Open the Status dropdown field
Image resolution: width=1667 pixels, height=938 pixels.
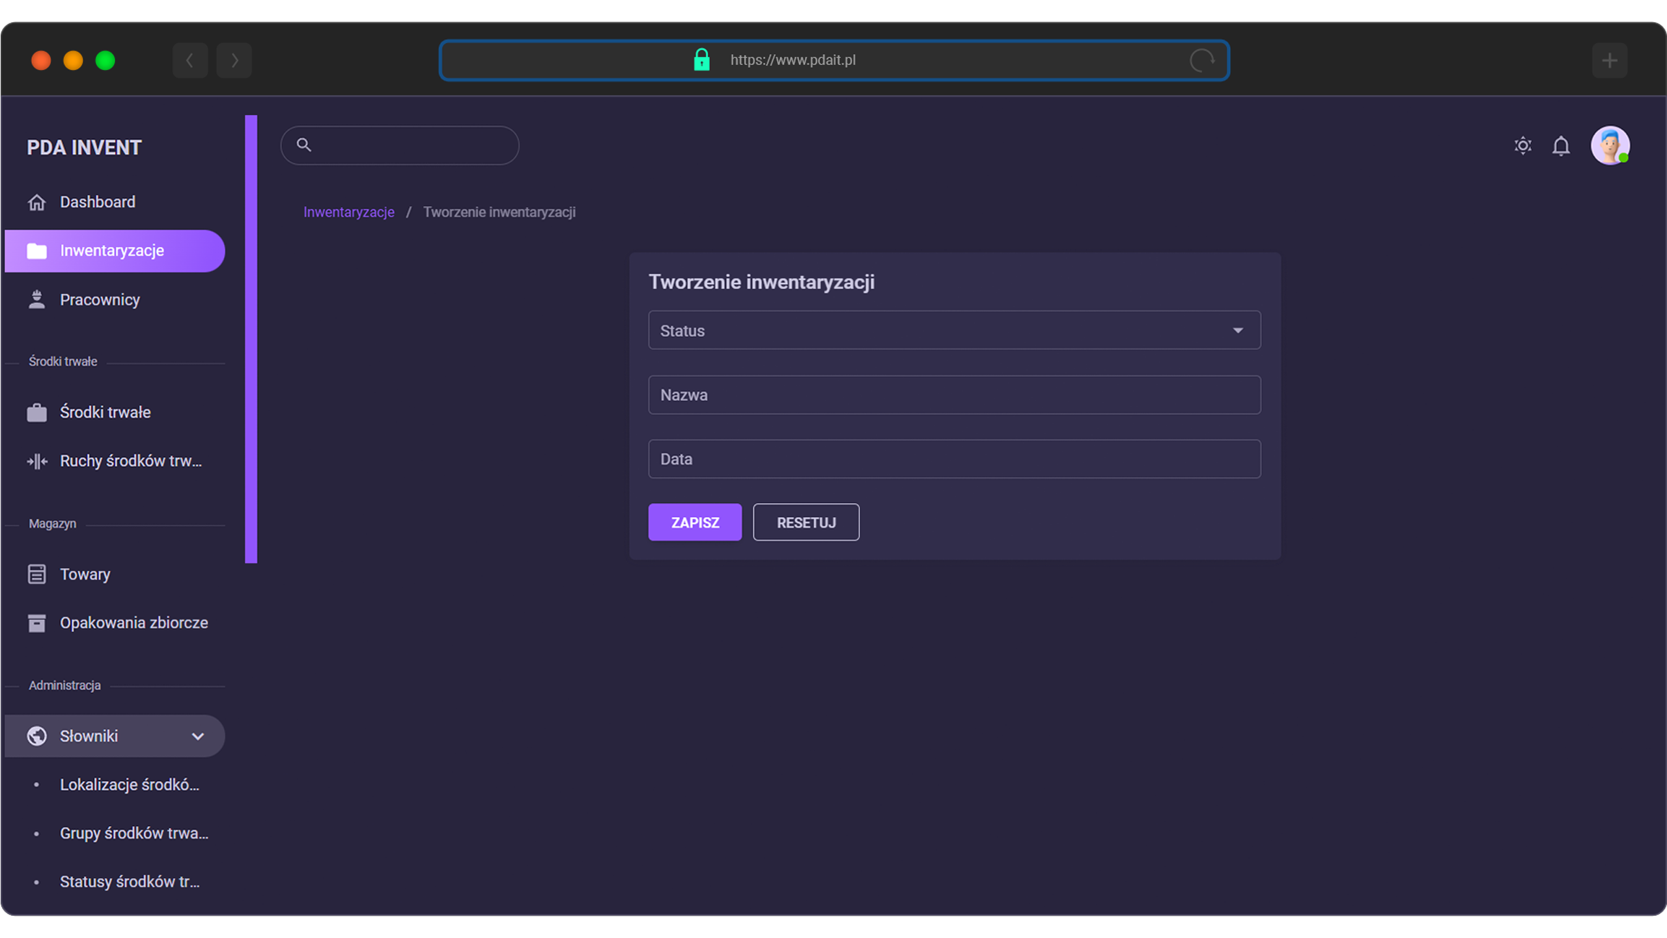point(938,330)
